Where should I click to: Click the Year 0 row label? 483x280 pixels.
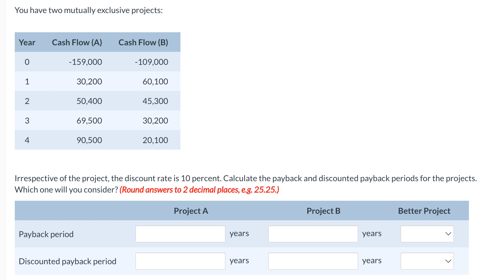coord(27,62)
